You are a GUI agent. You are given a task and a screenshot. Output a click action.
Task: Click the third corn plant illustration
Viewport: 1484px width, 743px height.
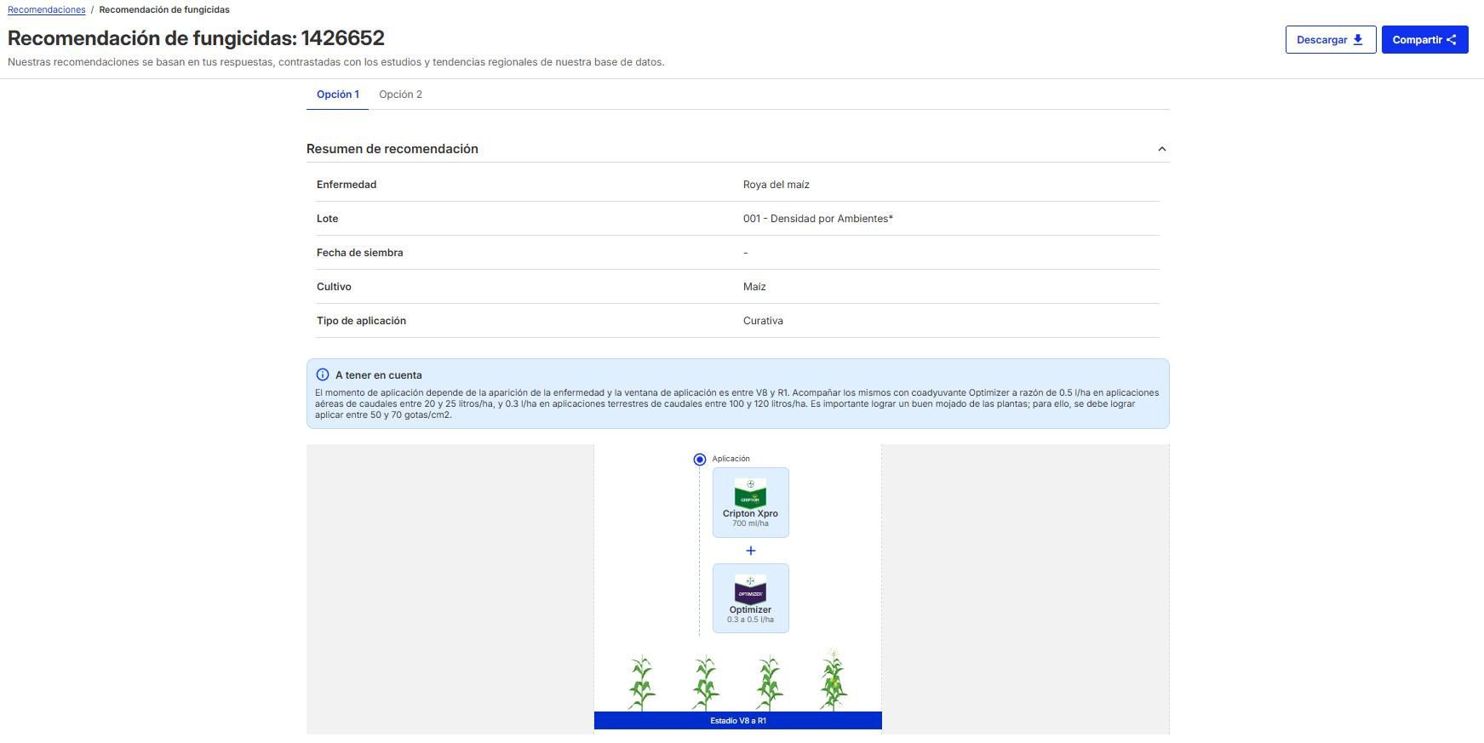770,683
